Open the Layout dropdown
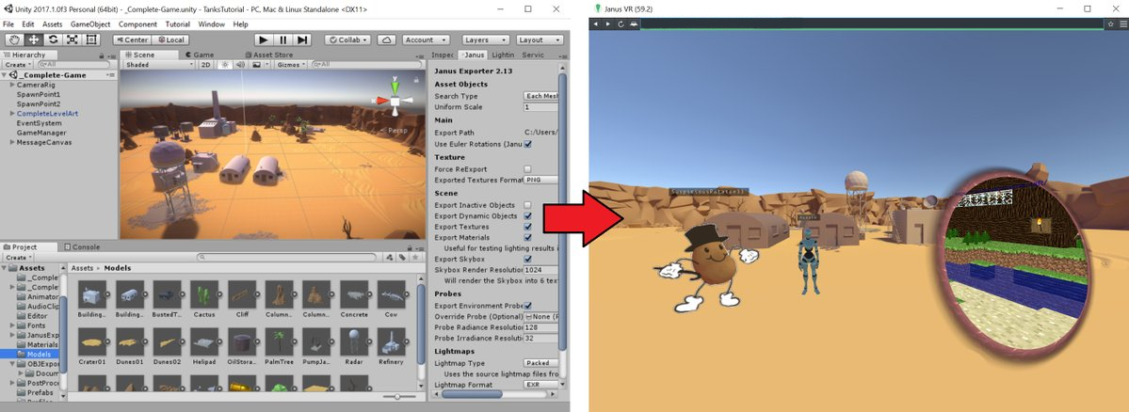This screenshot has height=412, width=1129. [540, 40]
